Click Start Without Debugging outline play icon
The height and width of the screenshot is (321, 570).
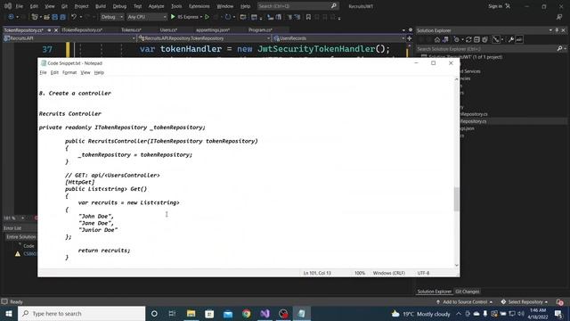[x=207, y=17]
